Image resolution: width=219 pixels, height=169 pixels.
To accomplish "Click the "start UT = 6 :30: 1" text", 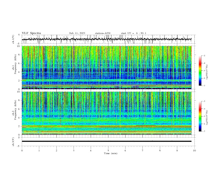I will pos(134,33).
